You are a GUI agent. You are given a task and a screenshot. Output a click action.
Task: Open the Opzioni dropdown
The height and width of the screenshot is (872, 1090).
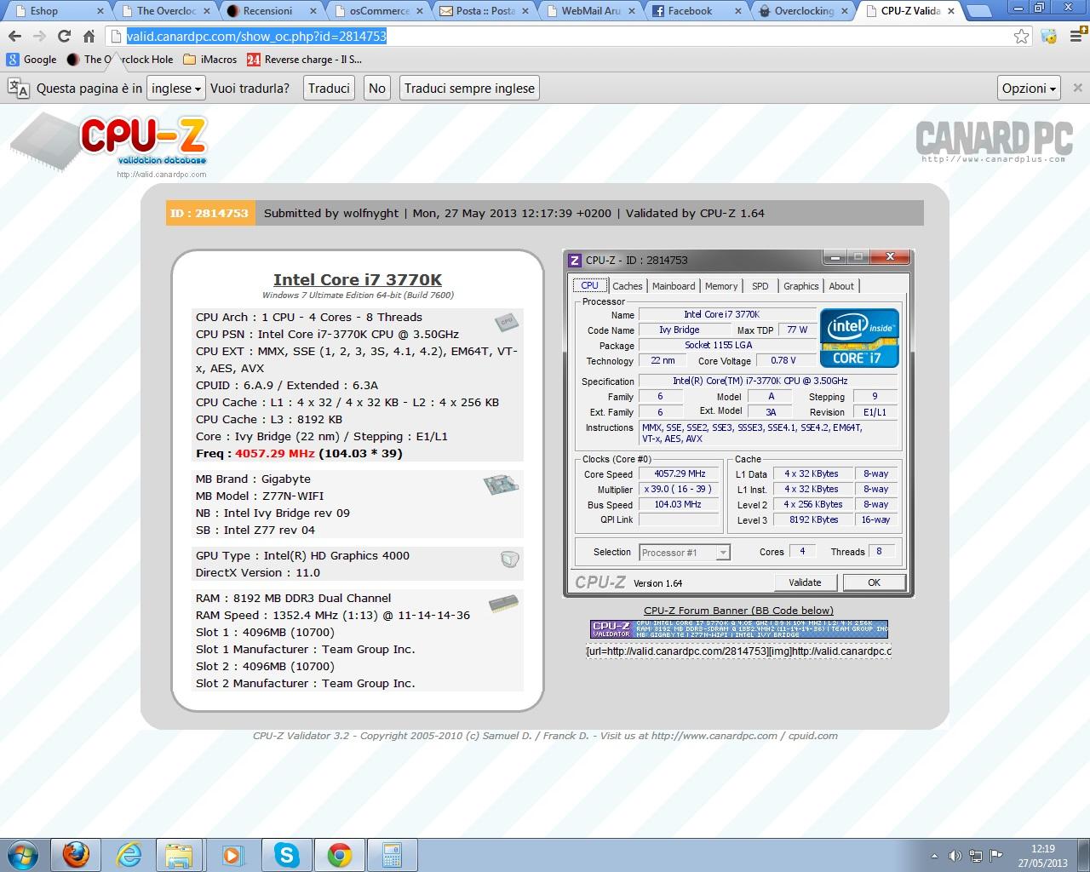(x=1029, y=88)
